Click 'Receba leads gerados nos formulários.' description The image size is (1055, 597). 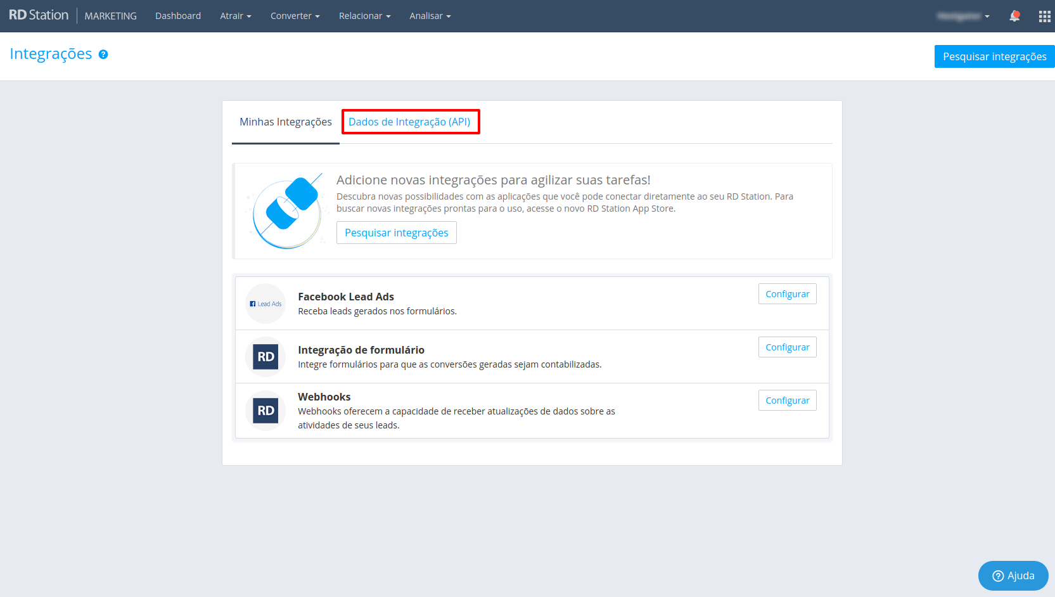tap(378, 311)
